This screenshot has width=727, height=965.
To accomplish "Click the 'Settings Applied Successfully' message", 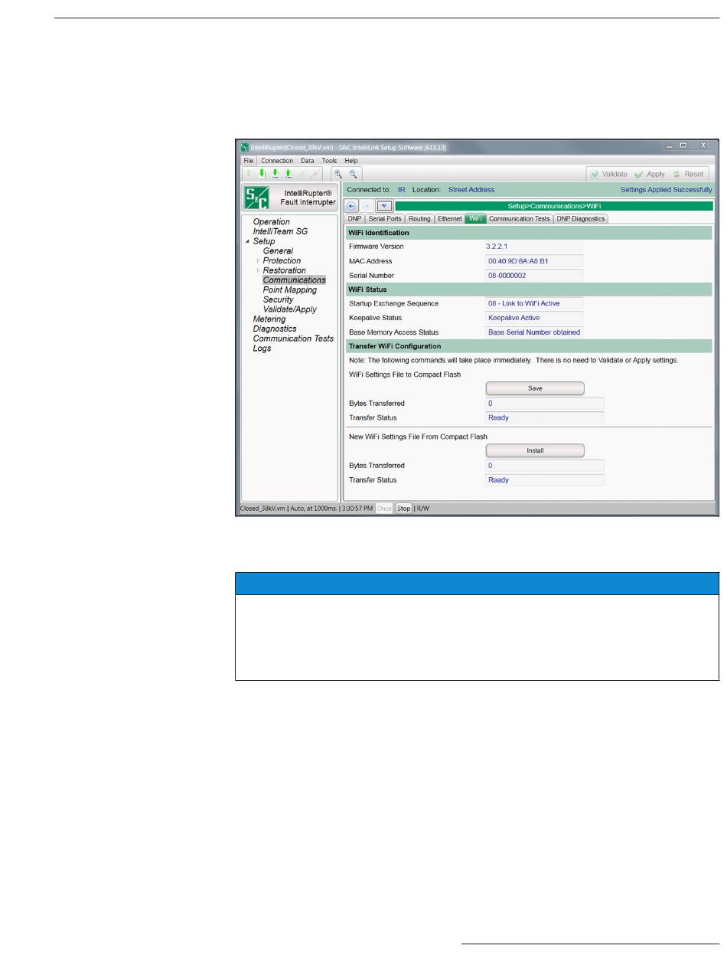I will tap(666, 190).
